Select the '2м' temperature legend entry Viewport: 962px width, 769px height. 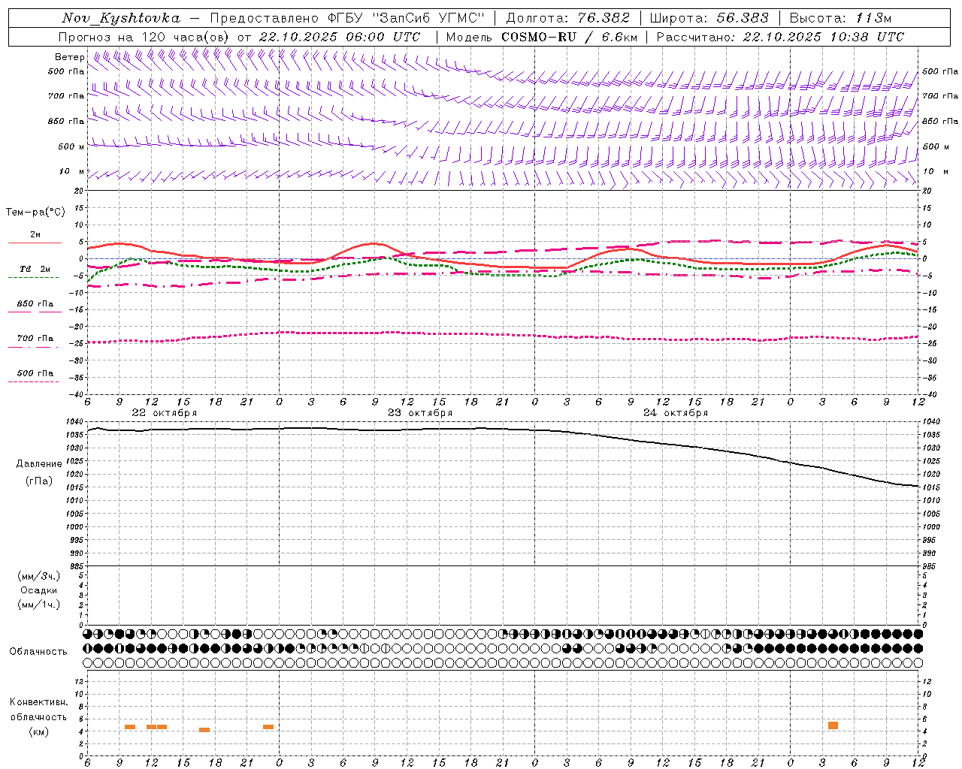pyautogui.click(x=35, y=235)
